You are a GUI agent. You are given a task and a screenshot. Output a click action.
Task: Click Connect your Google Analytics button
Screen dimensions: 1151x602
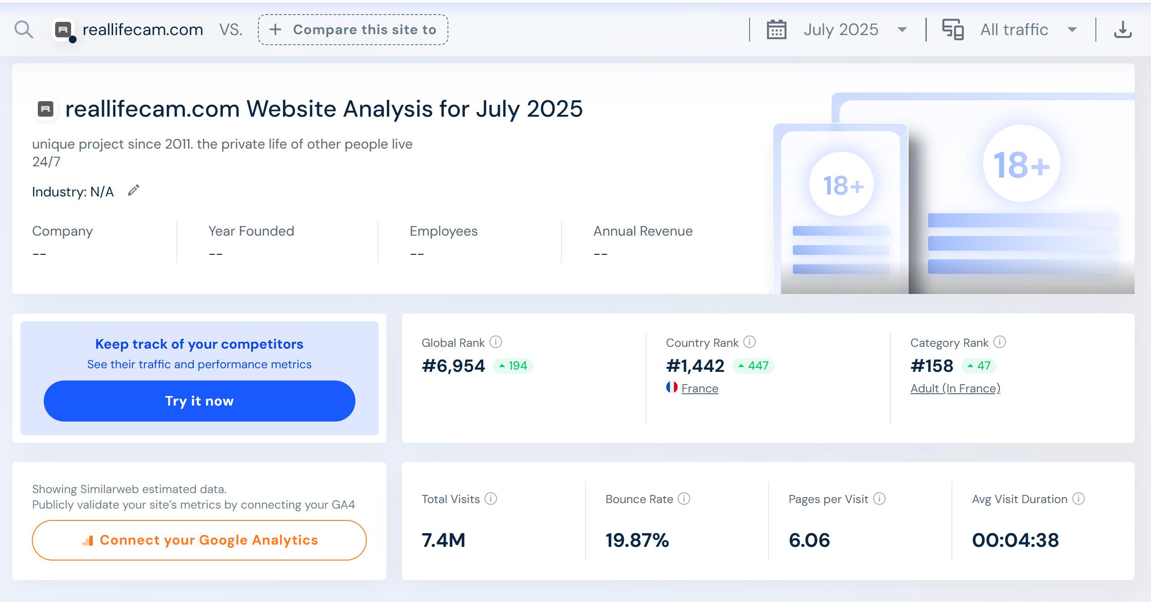(199, 540)
